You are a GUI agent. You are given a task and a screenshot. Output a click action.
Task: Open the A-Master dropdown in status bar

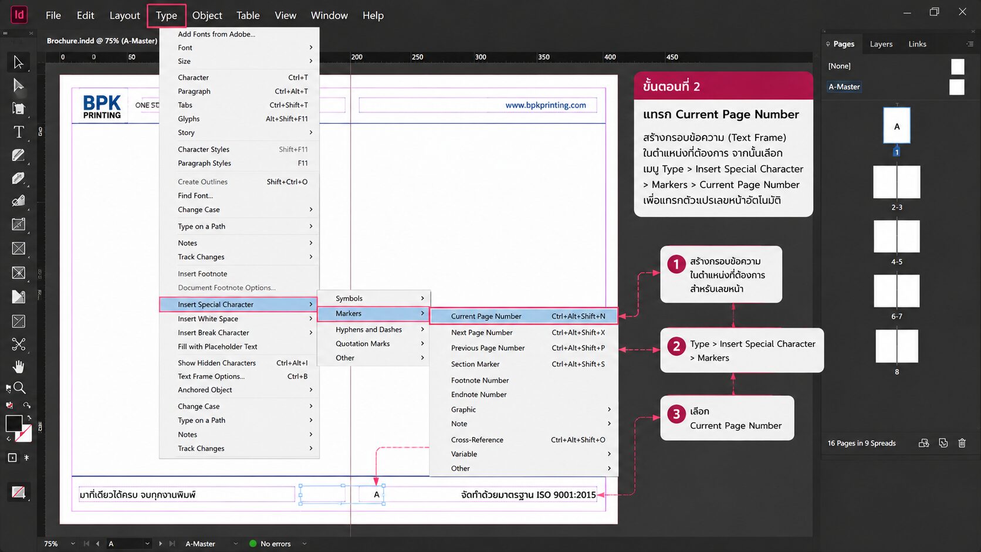click(x=235, y=544)
